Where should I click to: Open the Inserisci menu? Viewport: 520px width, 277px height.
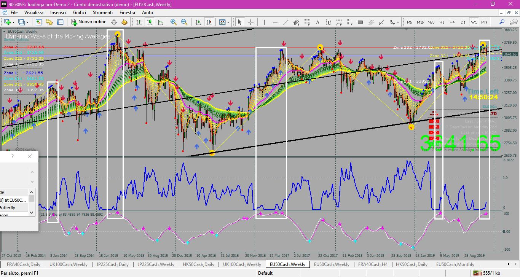click(58, 13)
